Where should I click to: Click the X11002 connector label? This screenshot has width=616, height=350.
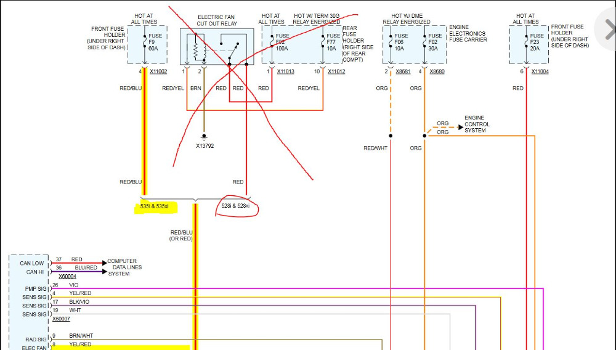158,72
